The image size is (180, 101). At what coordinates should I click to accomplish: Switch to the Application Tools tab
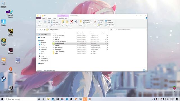[x=63, y=18]
